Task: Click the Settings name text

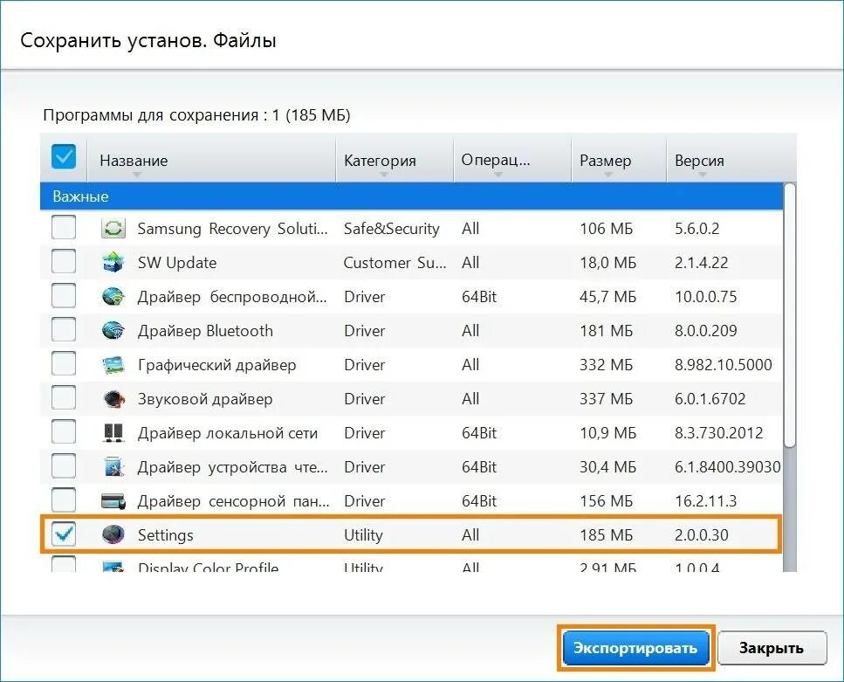Action: (165, 535)
